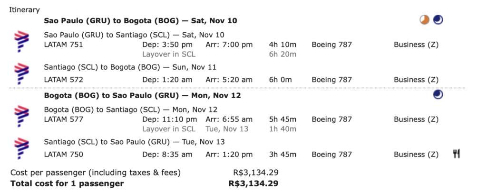Click LATAM logo beside flight 751
The width and height of the screenshot is (487, 192).
point(21,42)
